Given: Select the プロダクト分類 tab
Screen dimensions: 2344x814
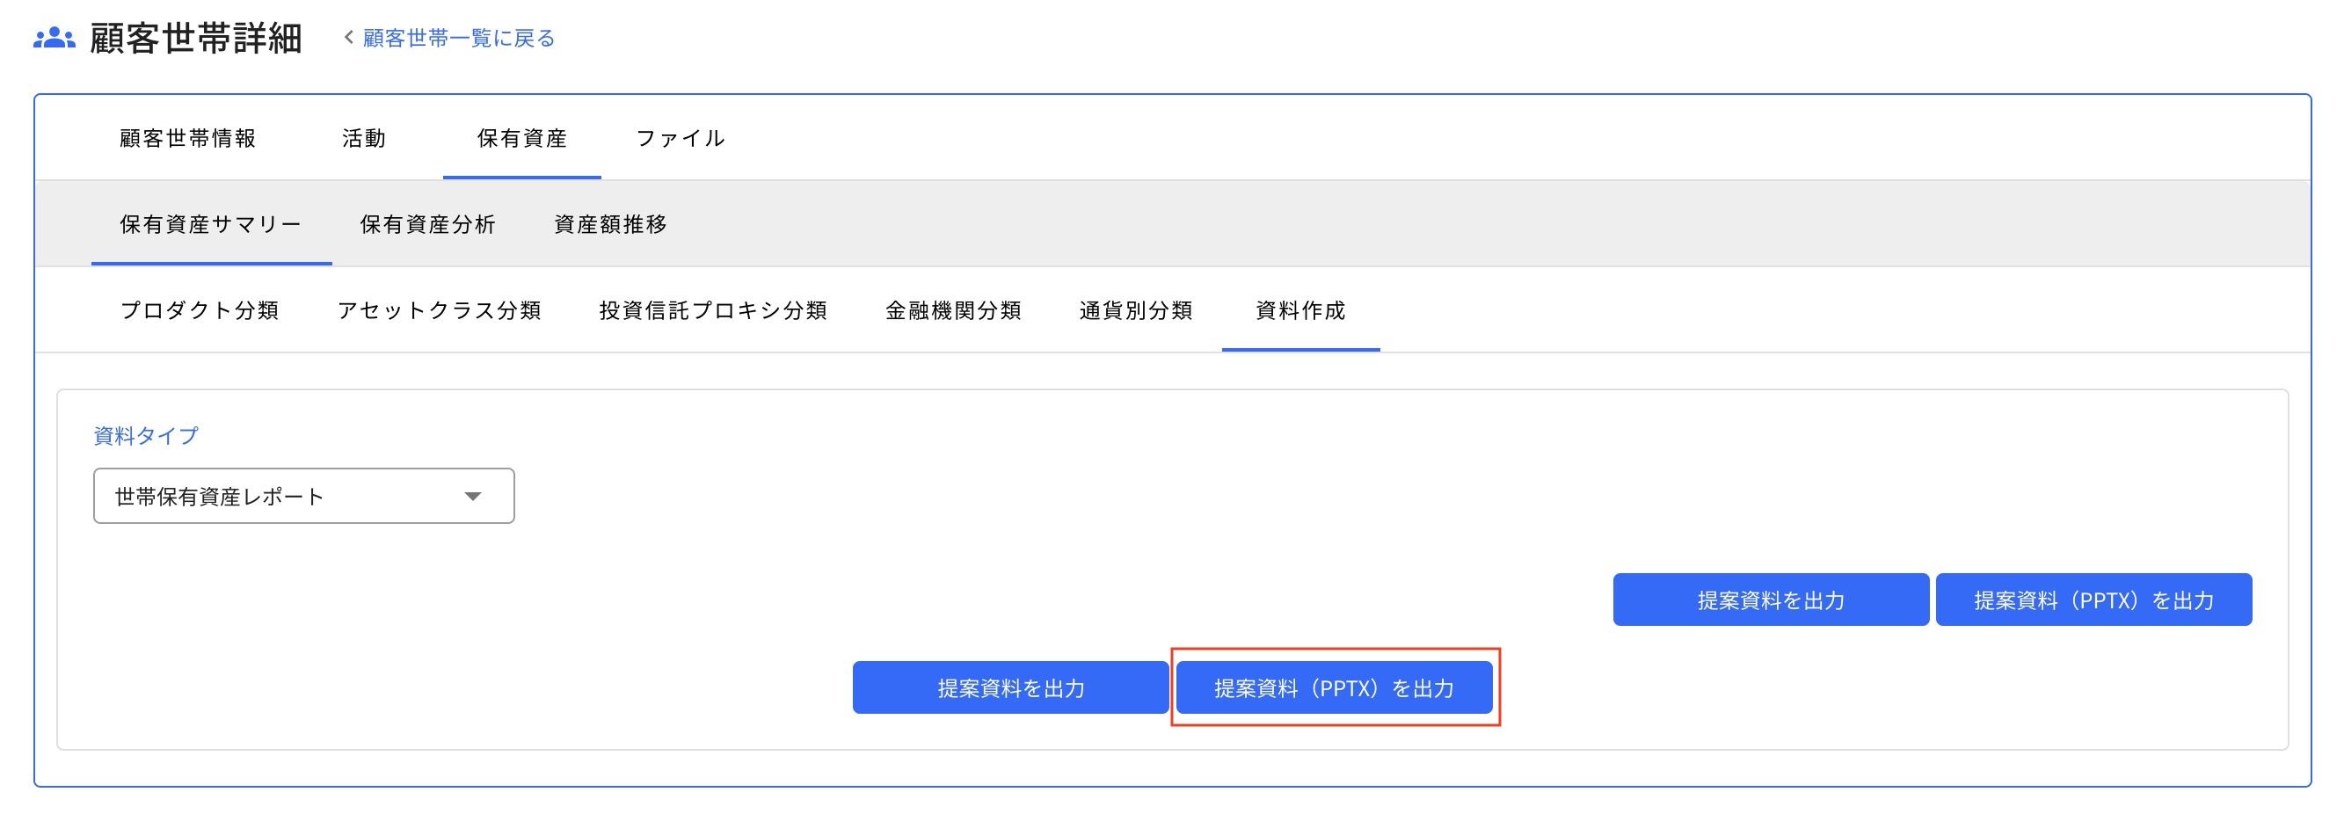Looking at the screenshot, I should click(201, 311).
